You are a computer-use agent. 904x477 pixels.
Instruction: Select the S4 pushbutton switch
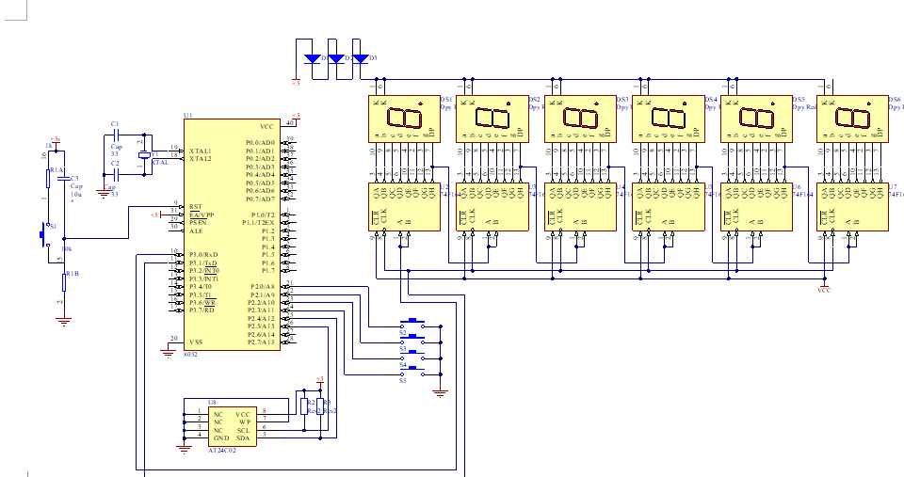(412, 356)
